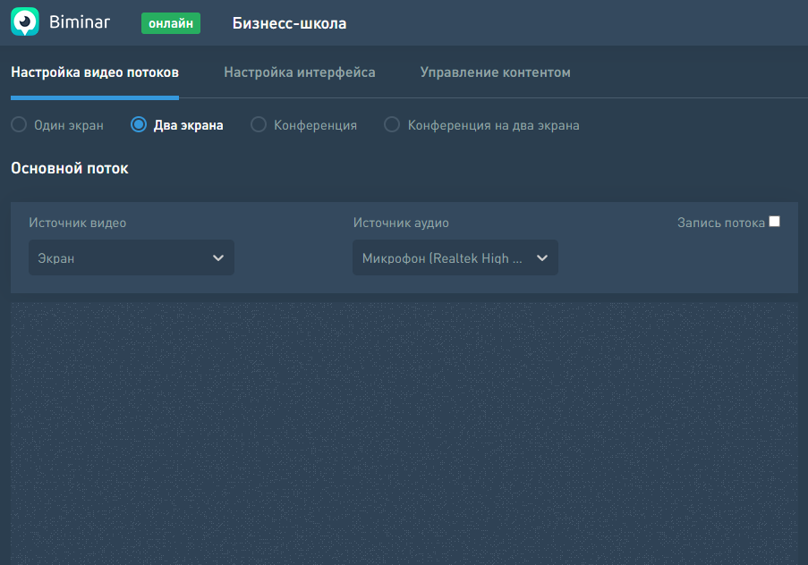Open the Управление контентом tab
The image size is (808, 565).
[x=495, y=72]
